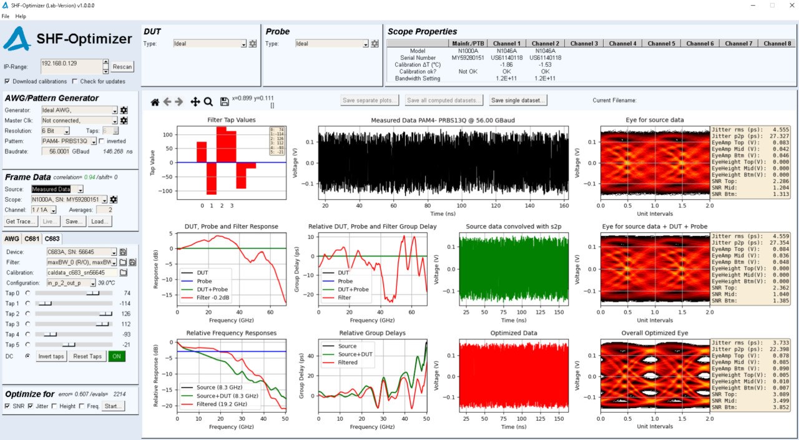Select the Pan tool icon

pyautogui.click(x=194, y=100)
